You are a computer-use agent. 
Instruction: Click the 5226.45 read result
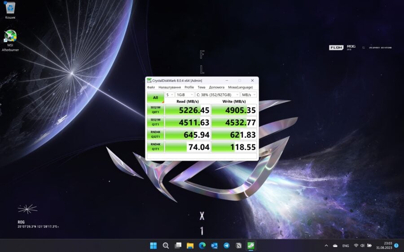click(x=188, y=110)
